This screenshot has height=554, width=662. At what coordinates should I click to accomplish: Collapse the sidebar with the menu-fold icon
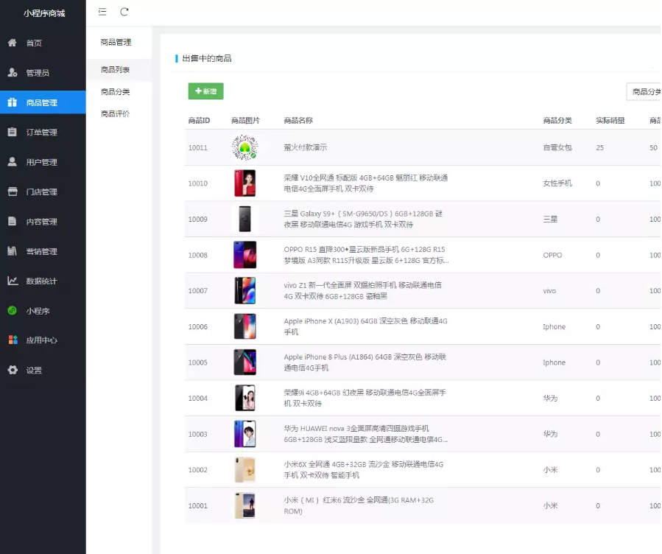pos(102,12)
